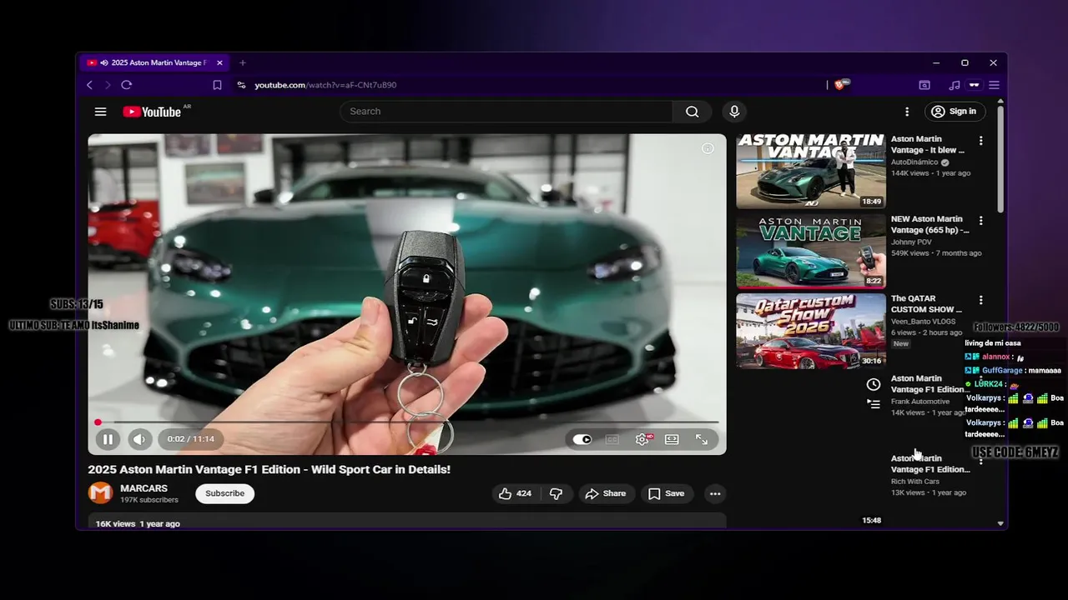Share the video
The width and height of the screenshot is (1068, 600).
605,493
